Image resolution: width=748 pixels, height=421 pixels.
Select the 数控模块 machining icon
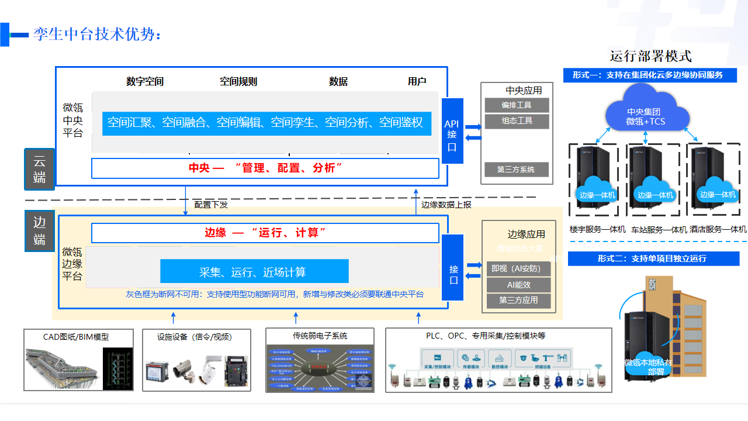point(500,358)
